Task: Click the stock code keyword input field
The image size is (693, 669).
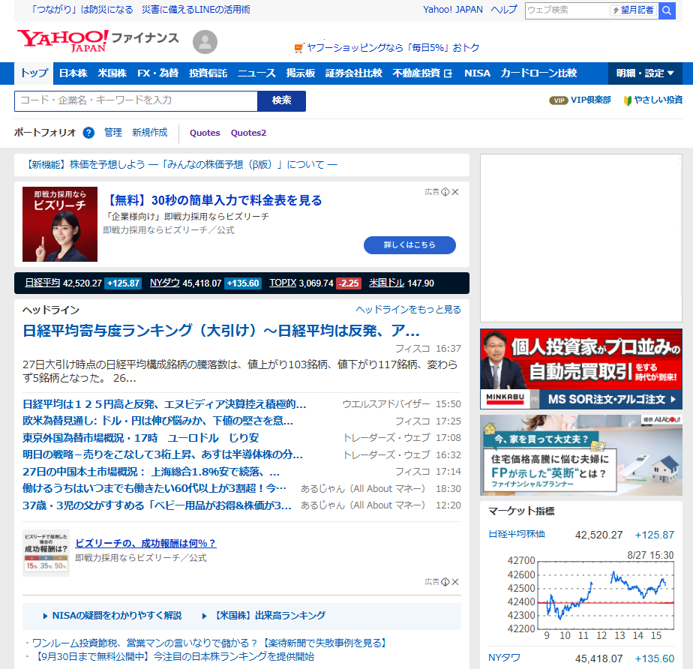Action: click(136, 101)
